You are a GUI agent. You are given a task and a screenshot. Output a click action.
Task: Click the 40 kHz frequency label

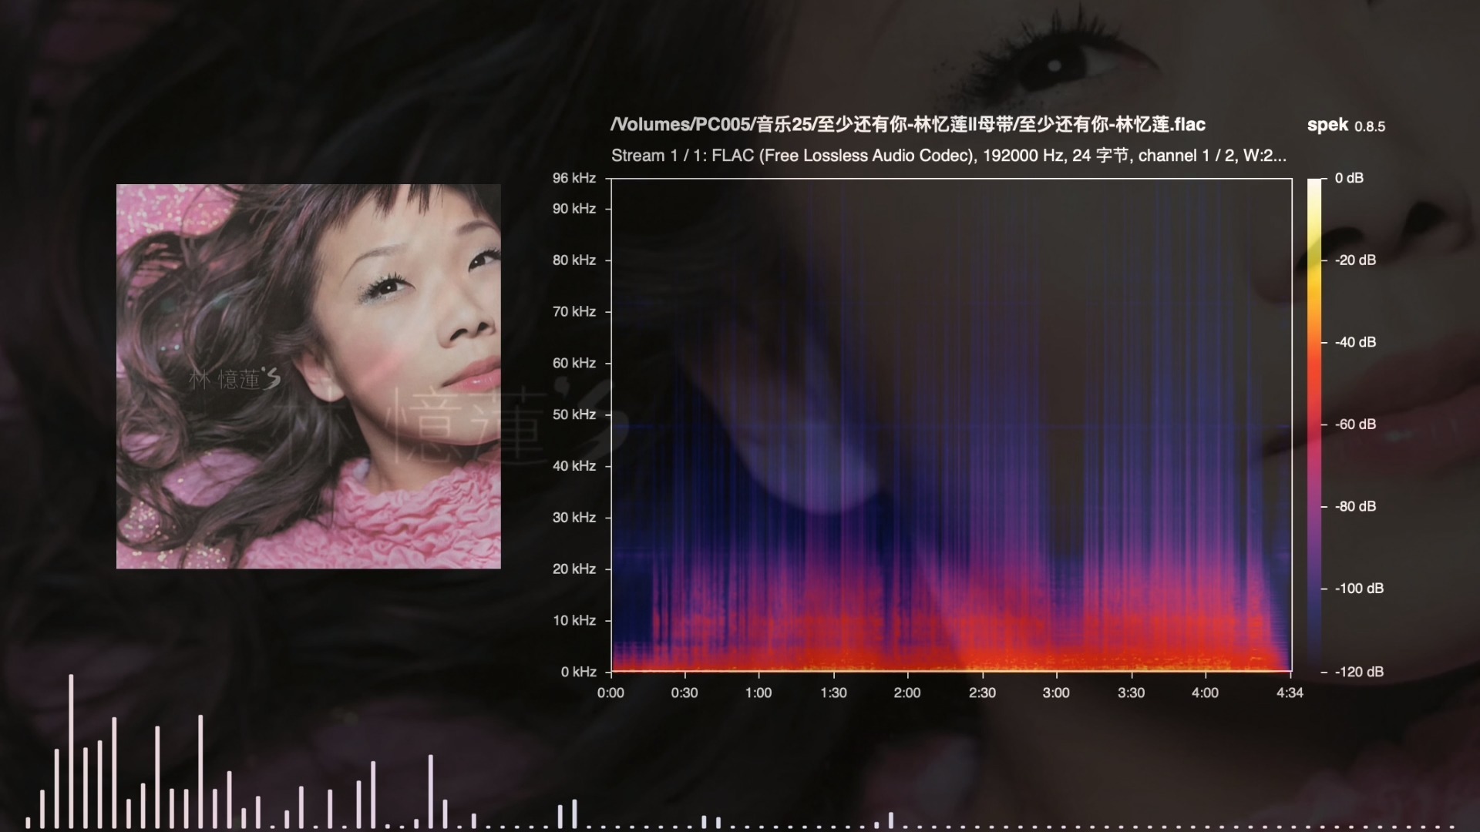tap(574, 466)
